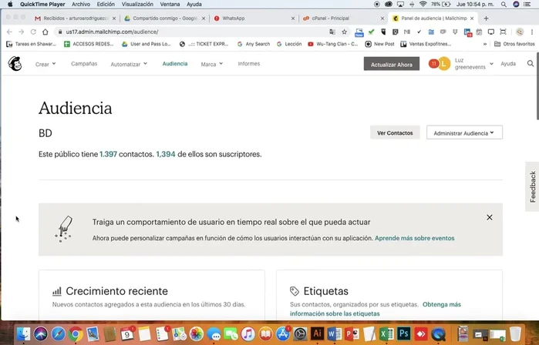Screen dimensions: 539x345
Task: Open a new browser tab with plus
Action: (486, 18)
